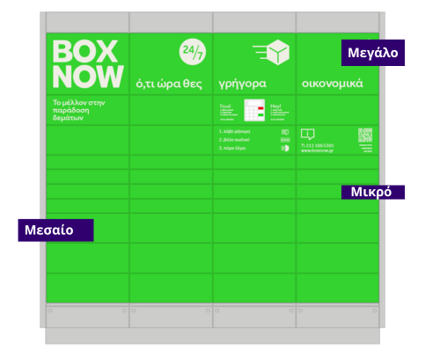The image size is (440, 352).
Task: Click step '1. λάβε μήνυμα'
Action: [234, 131]
